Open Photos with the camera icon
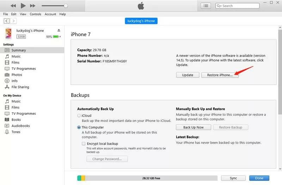 (x=7, y=75)
